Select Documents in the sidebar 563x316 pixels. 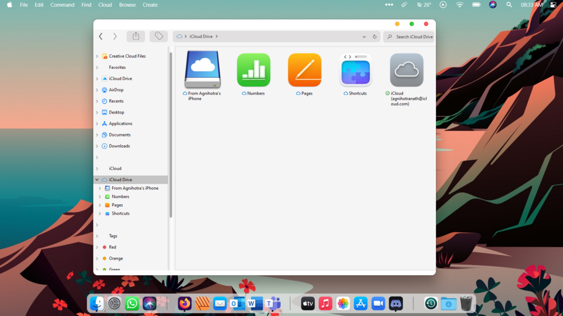119,135
